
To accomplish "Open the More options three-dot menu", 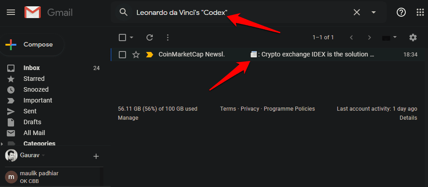I will coord(168,37).
